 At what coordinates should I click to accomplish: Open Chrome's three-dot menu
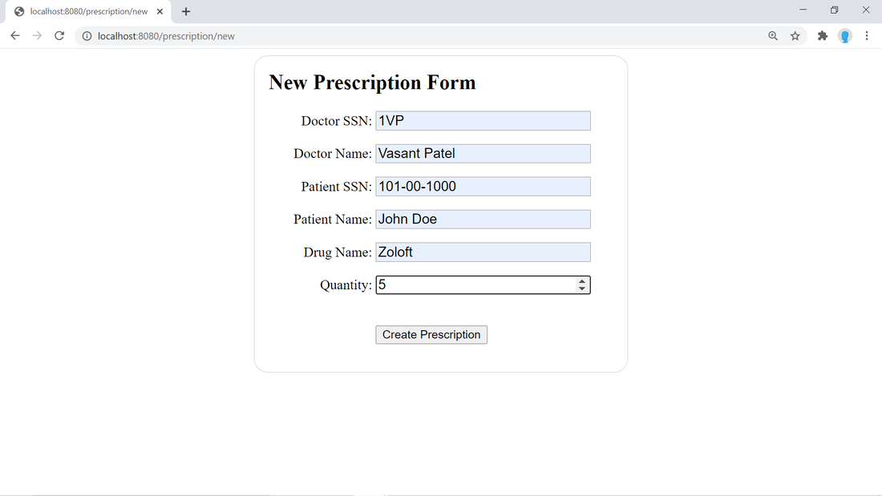(x=867, y=36)
